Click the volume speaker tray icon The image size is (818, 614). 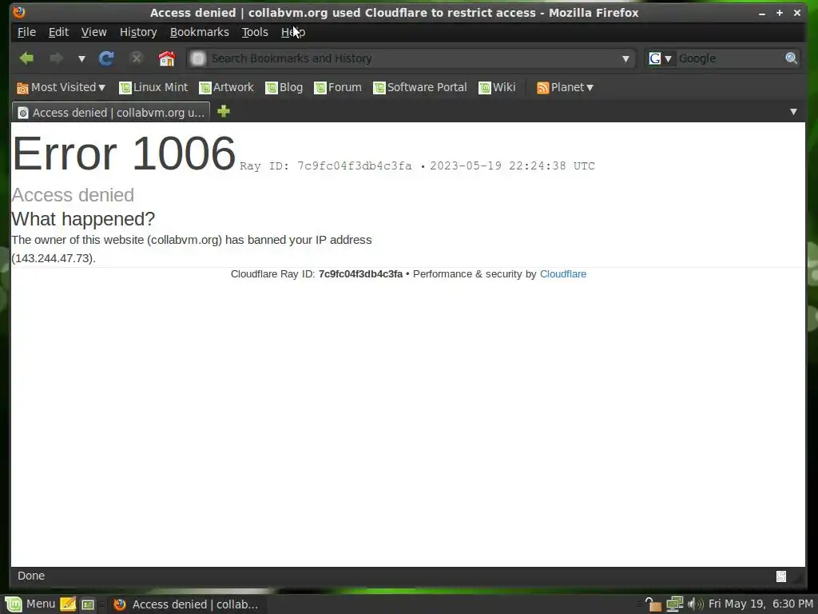pyautogui.click(x=696, y=604)
